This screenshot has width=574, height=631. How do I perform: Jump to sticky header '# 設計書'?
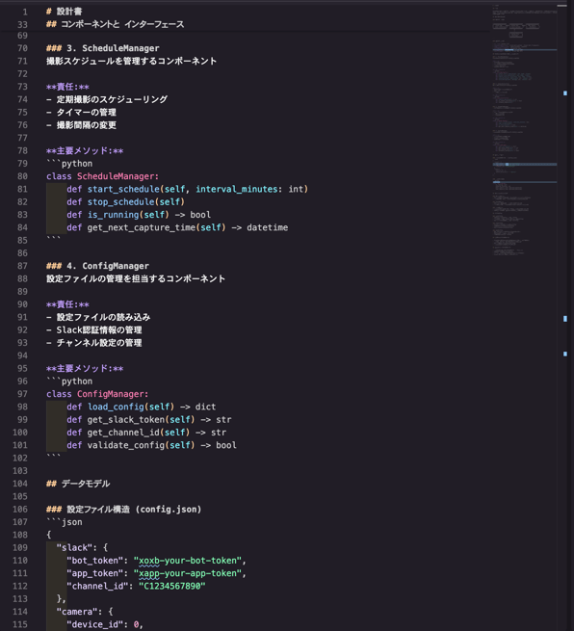64,12
